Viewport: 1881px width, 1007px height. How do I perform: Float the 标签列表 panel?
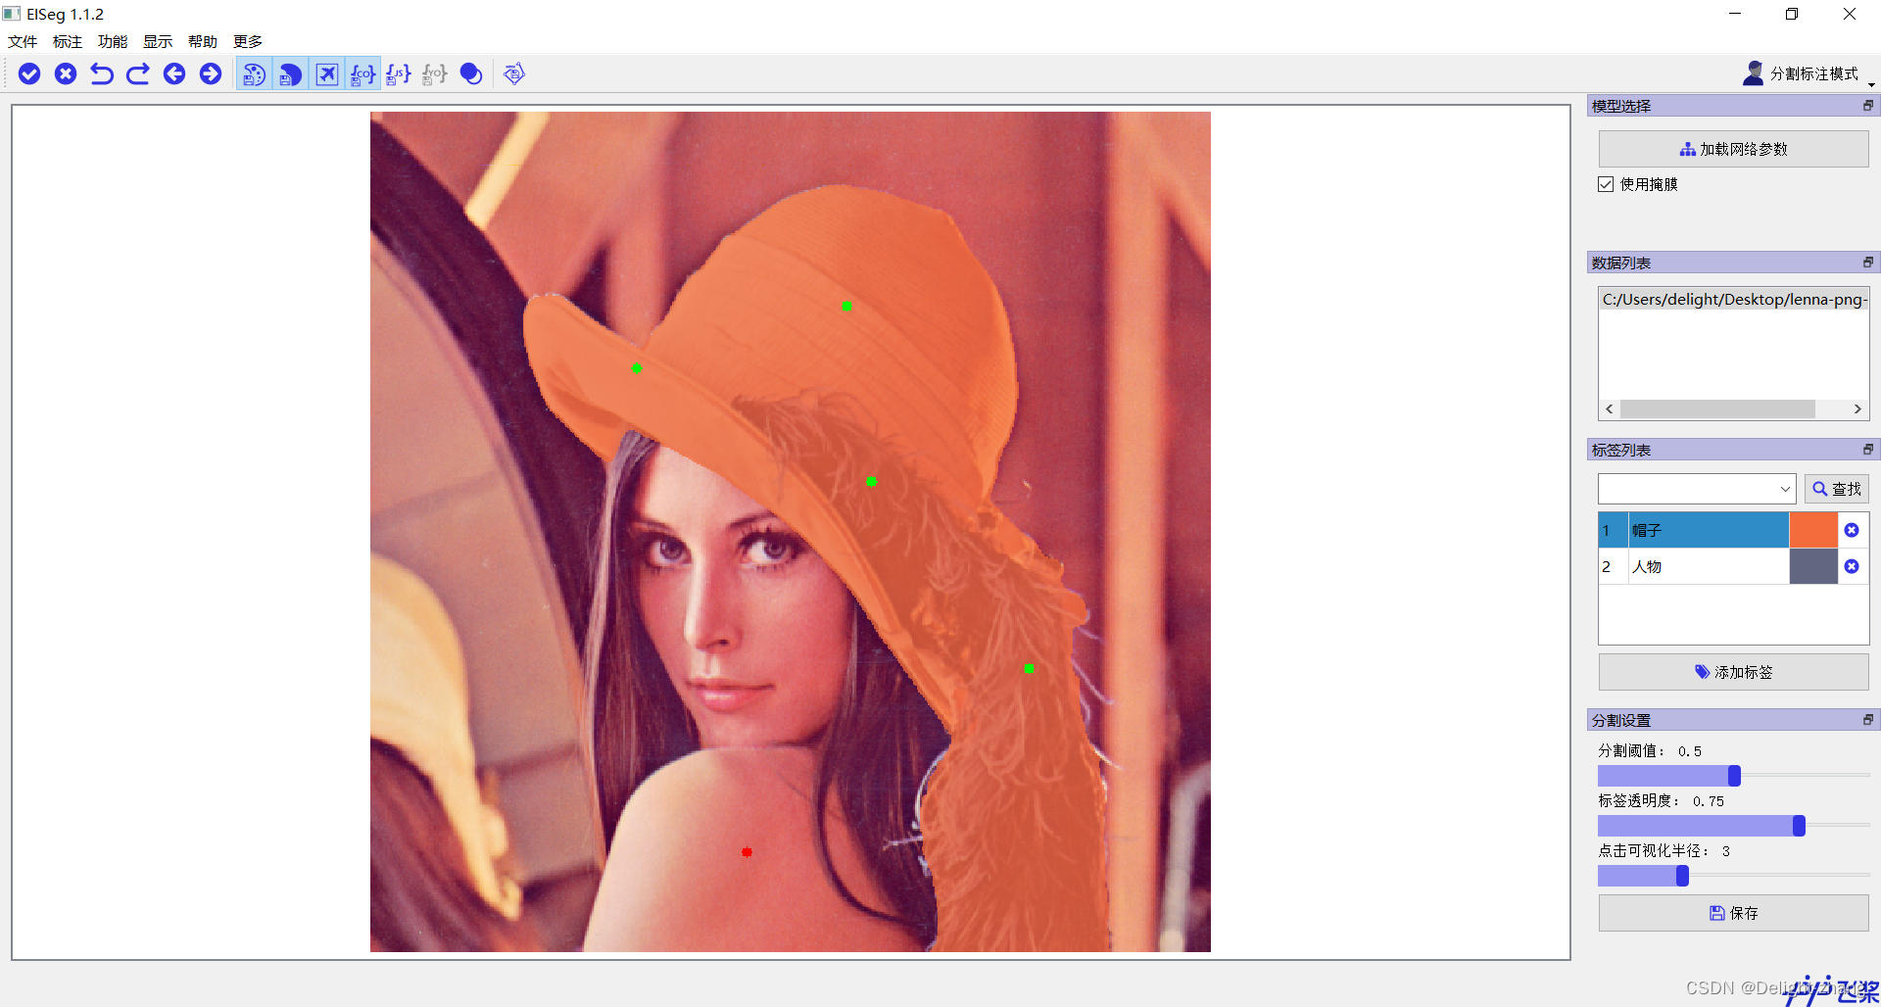[1867, 450]
